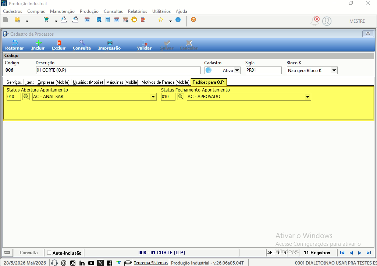
Task: Click the Descrição input field
Action: pos(118,70)
